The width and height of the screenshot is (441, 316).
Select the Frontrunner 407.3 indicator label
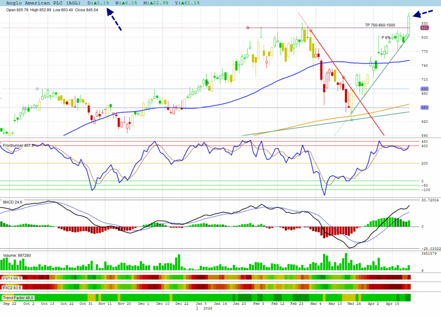pos(19,146)
